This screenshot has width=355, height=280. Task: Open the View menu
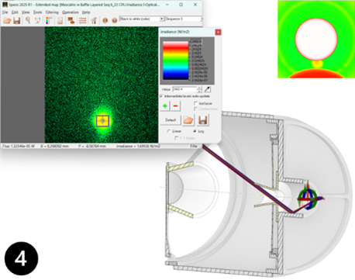[26, 12]
